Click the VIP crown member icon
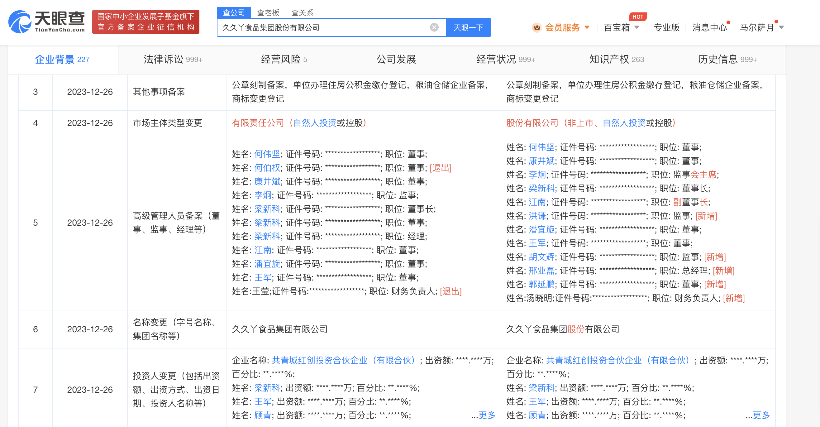The width and height of the screenshot is (820, 427). pos(537,28)
